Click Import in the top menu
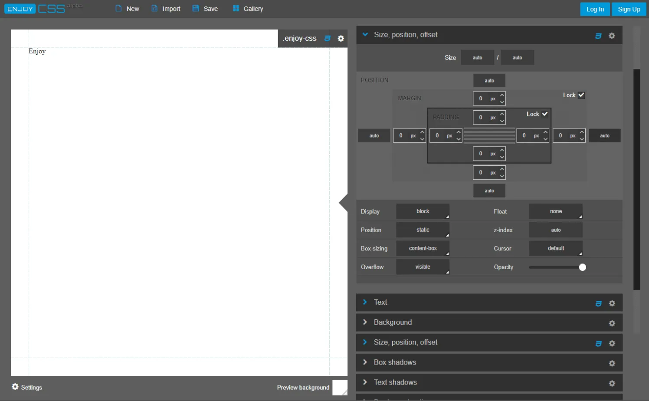This screenshot has height=401, width=649. tap(166, 9)
